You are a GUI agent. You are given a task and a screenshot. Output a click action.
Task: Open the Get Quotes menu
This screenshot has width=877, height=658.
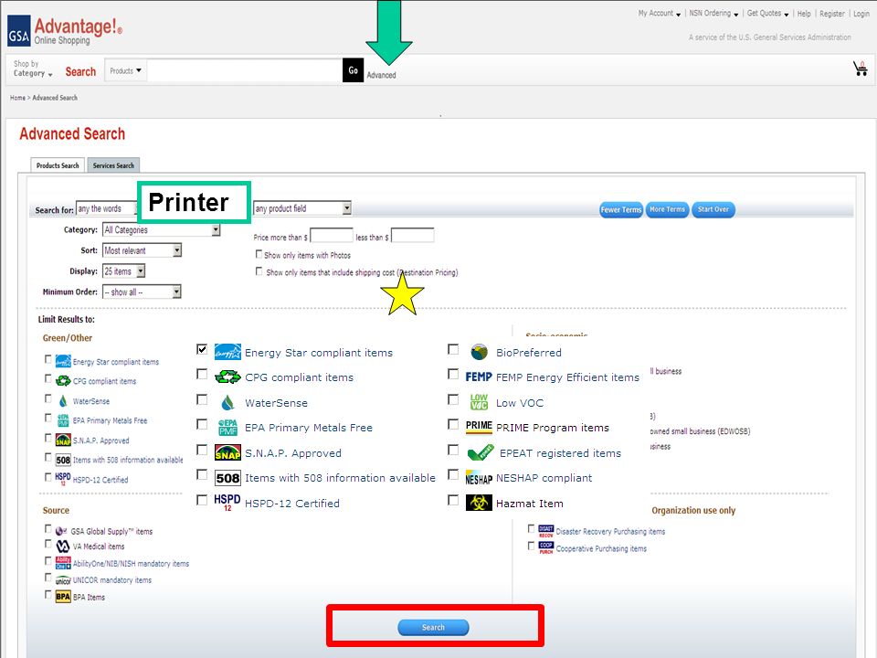pyautogui.click(x=768, y=14)
